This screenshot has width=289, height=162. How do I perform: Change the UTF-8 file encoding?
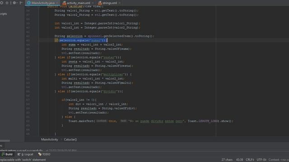(x=261, y=160)
